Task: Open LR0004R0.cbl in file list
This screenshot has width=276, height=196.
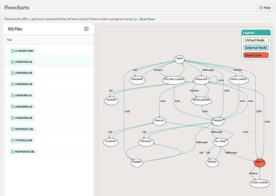Action: point(22,62)
